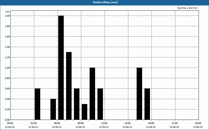Screen dimensions: 209x130
Task: Click the 12.04.23 date under 12:00
Action: pyautogui.click(x=104, y=127)
